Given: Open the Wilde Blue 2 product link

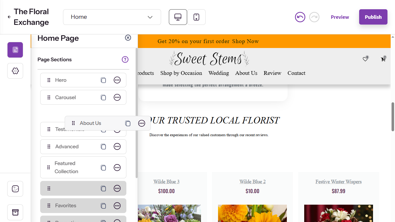Looking at the screenshot, I should pos(252,182).
